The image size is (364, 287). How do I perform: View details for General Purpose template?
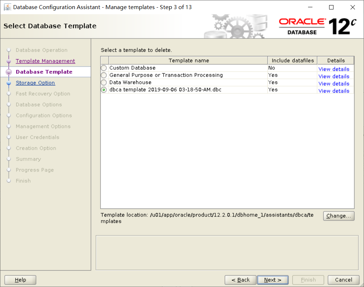pos(333,76)
